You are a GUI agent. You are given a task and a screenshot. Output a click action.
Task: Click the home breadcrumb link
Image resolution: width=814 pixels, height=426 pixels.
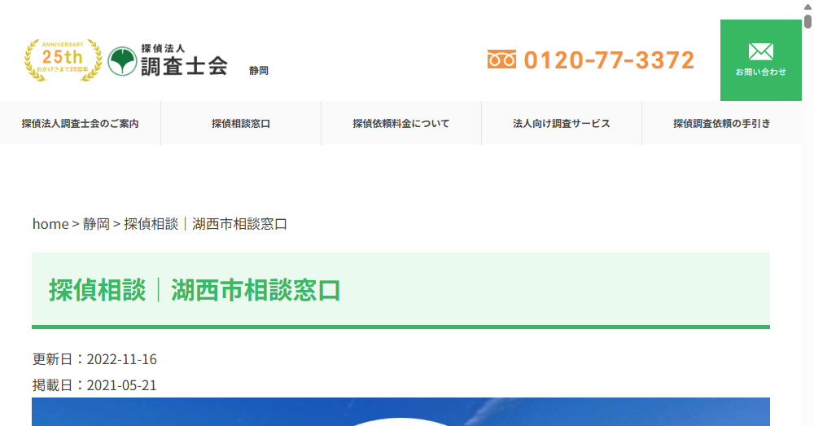(x=50, y=224)
